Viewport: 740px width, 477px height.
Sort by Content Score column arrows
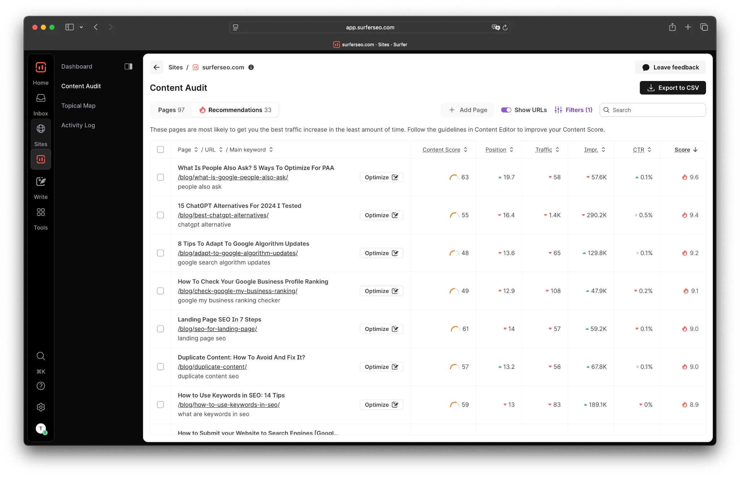tap(465, 150)
